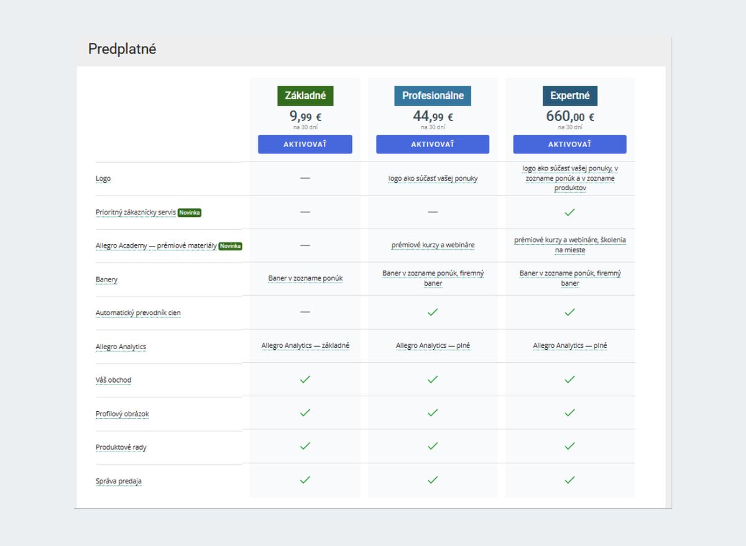Open Prioritný zákaznícky servis feature info
Viewport: 746px width, 546px height.
coord(136,212)
